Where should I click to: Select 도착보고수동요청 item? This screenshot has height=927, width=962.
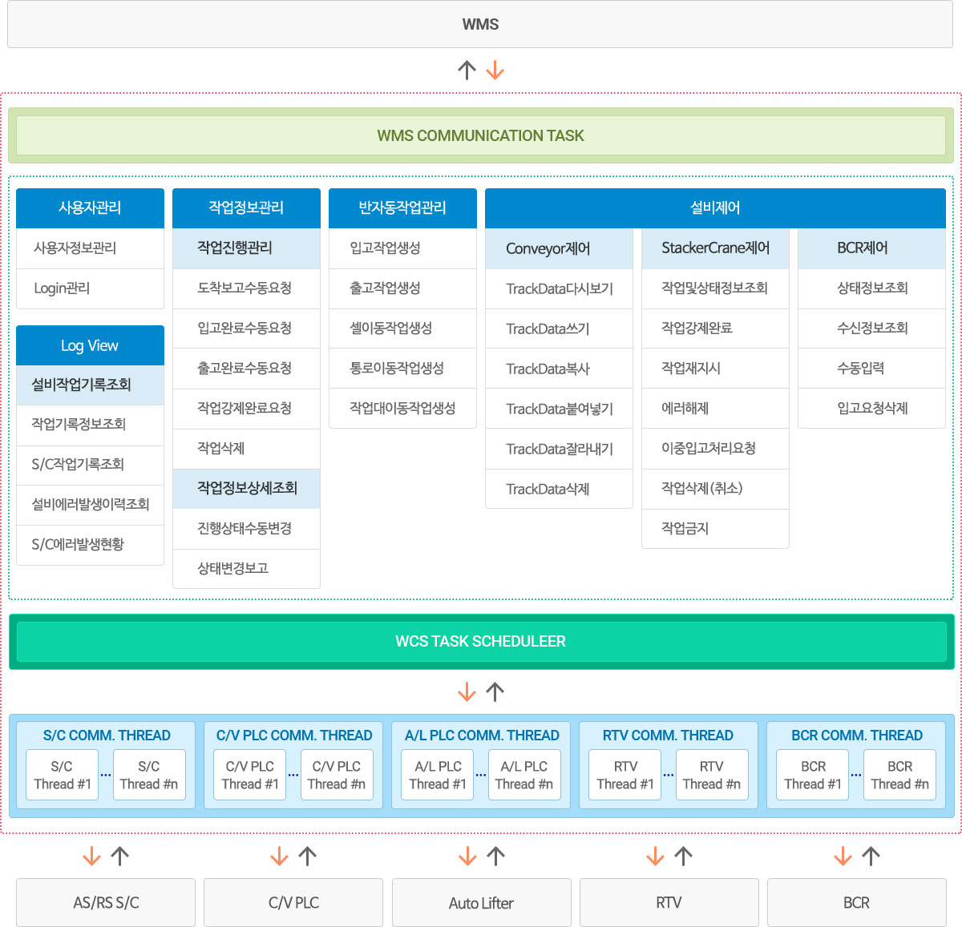coord(246,288)
